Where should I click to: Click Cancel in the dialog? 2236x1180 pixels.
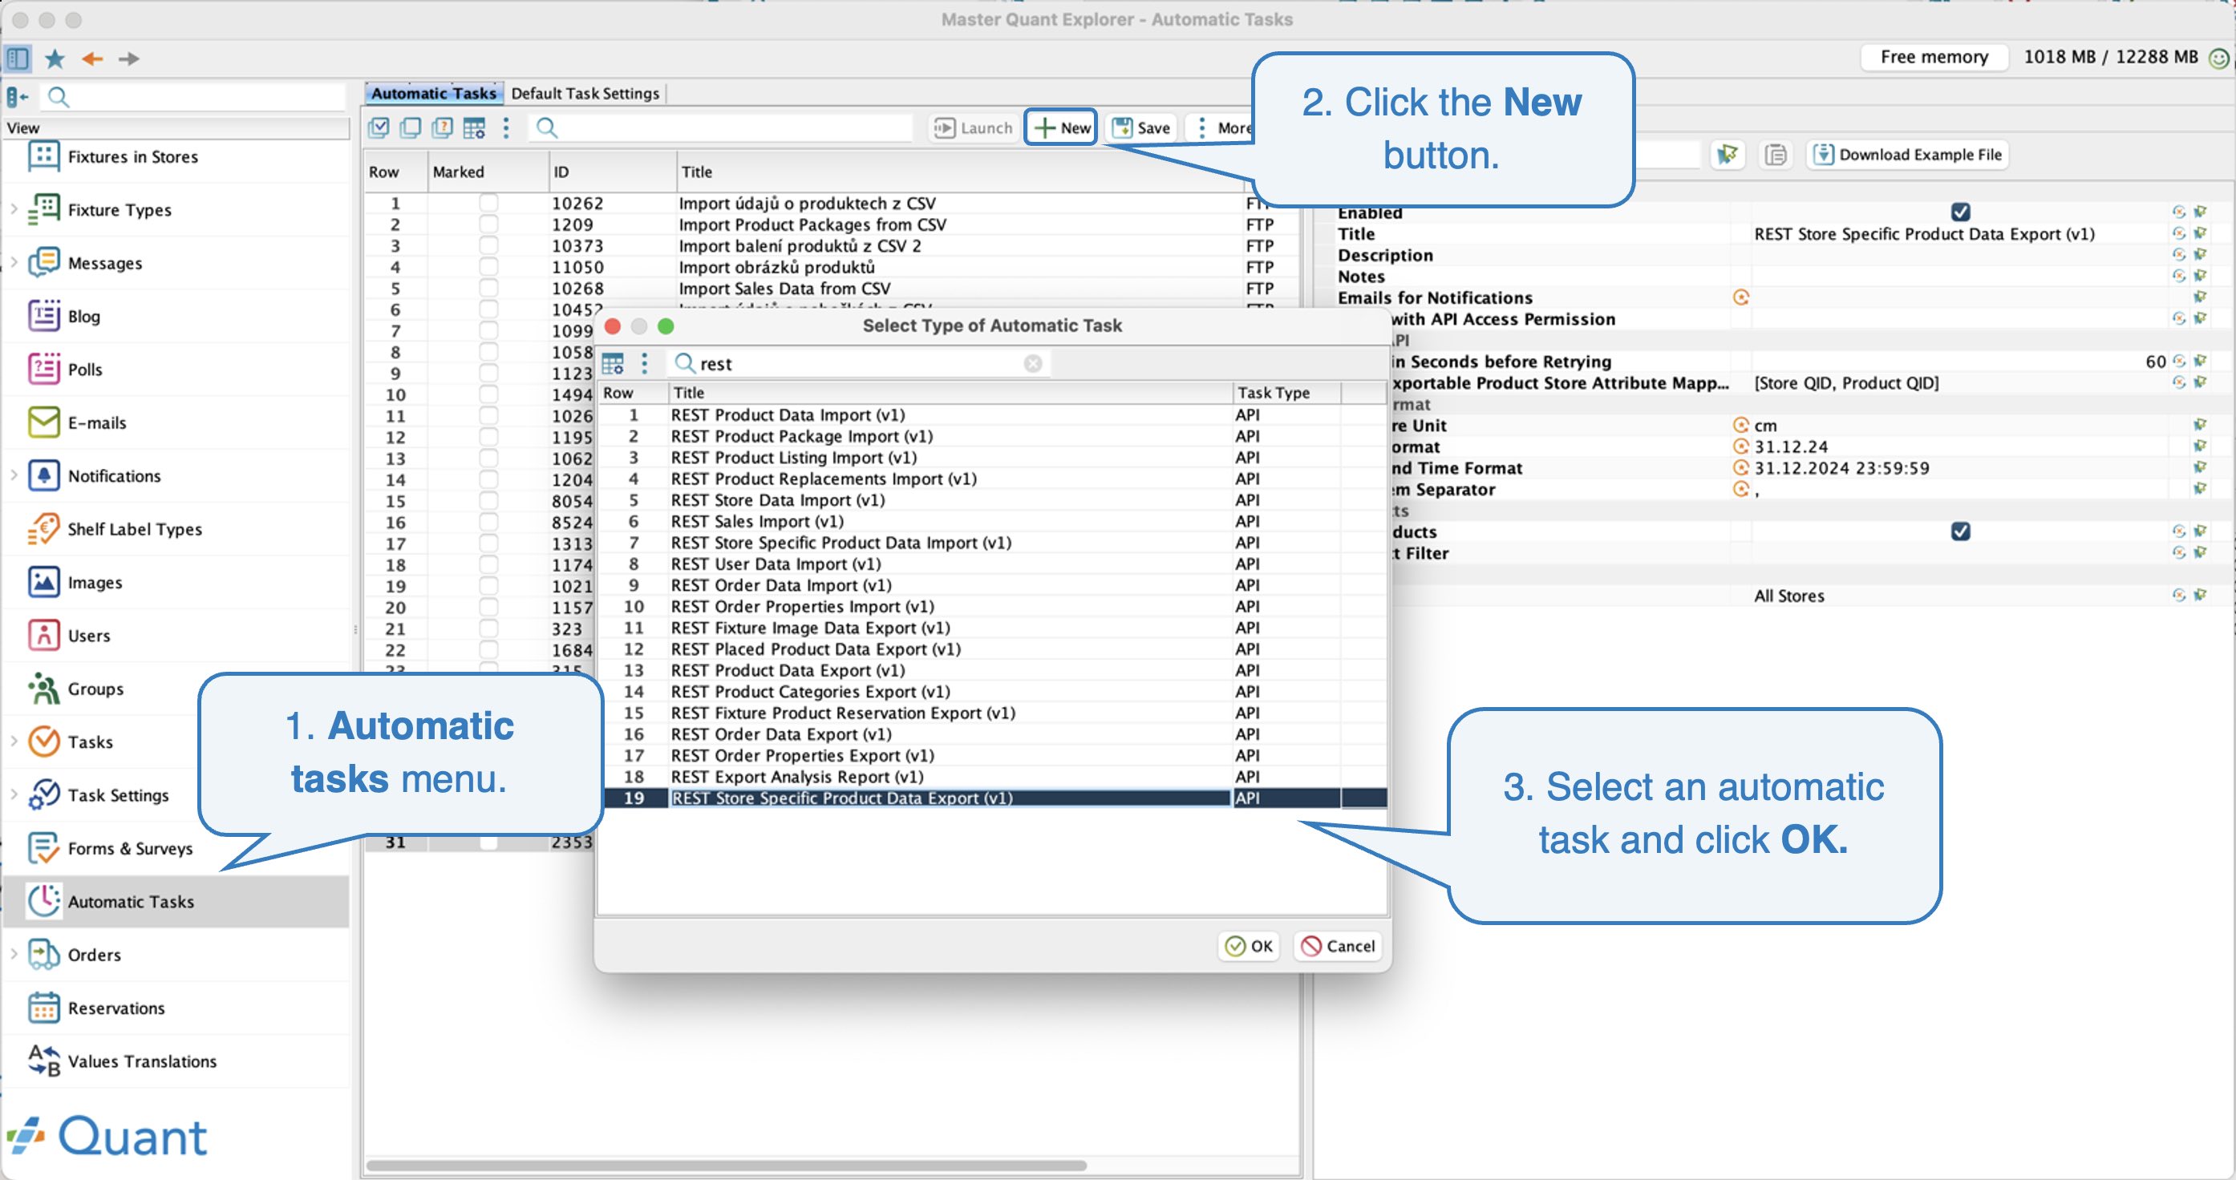click(1339, 946)
